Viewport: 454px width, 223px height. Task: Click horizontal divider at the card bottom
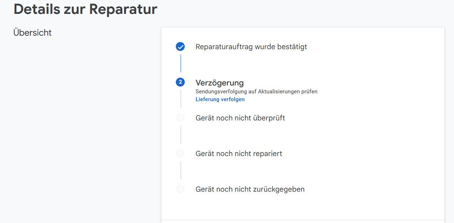tap(303, 220)
